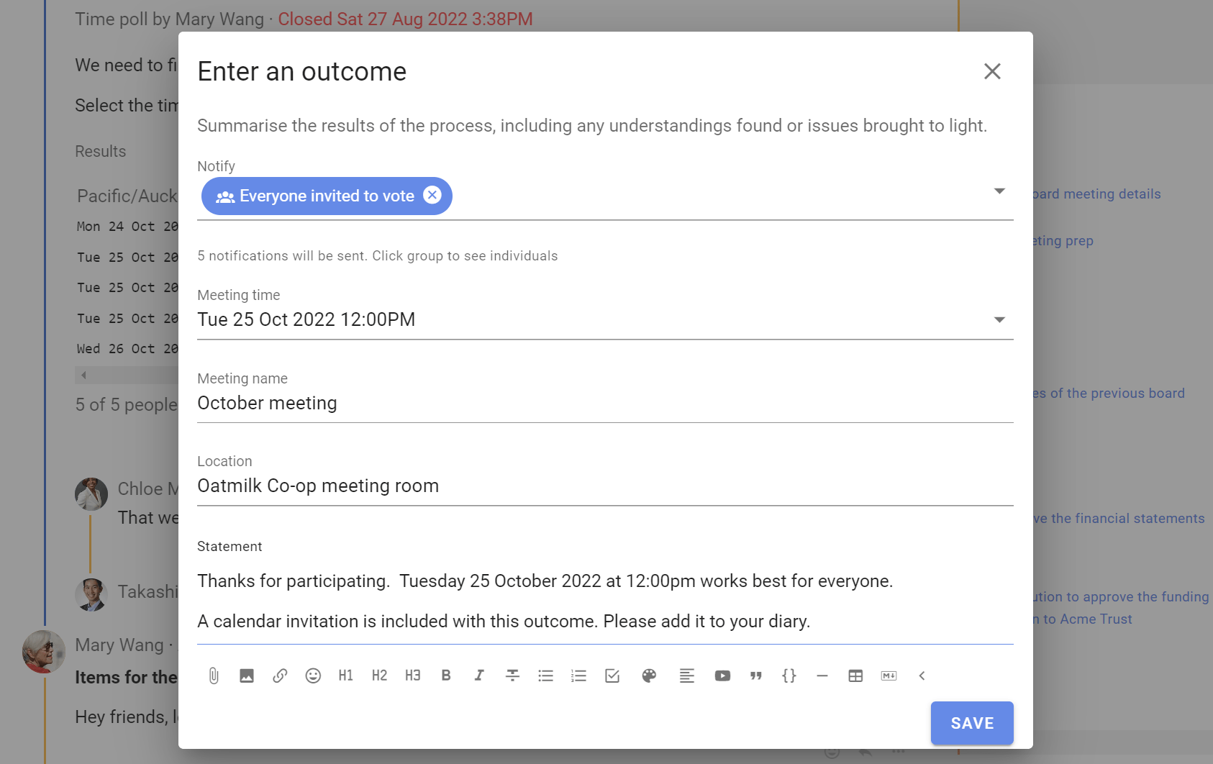Remove the Everyone invited to vote chip

click(432, 195)
